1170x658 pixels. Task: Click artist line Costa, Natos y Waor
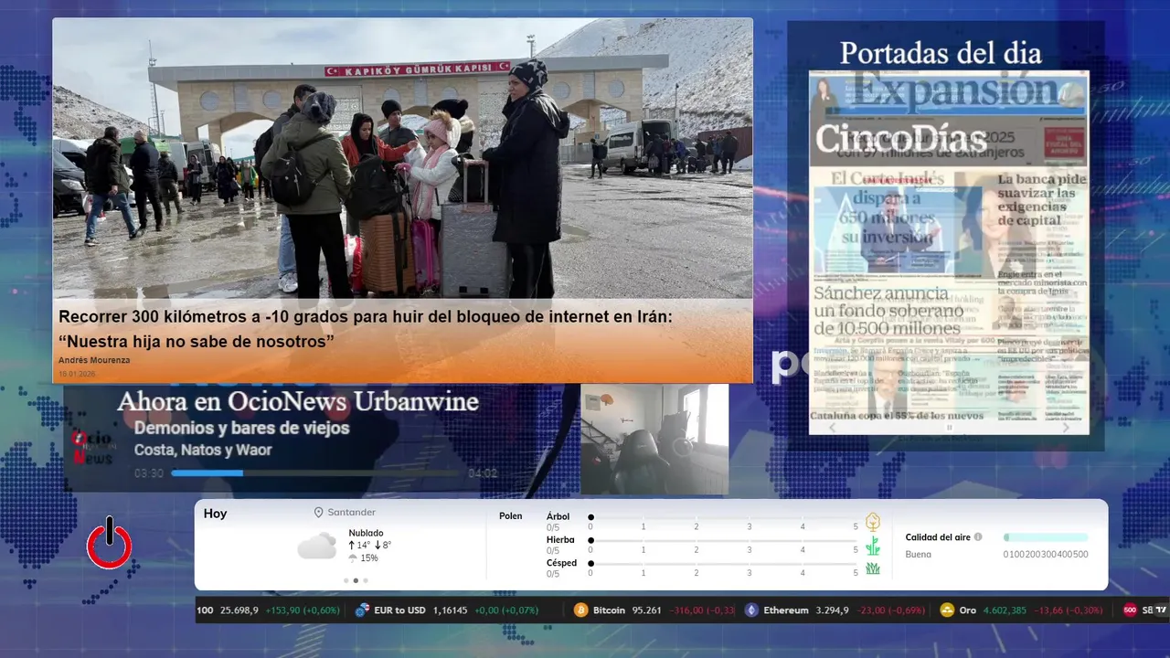203,450
